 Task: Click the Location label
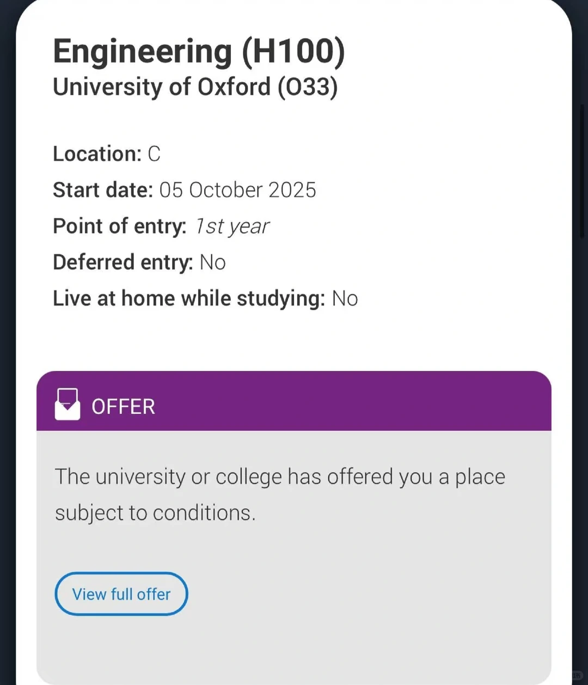click(x=97, y=154)
